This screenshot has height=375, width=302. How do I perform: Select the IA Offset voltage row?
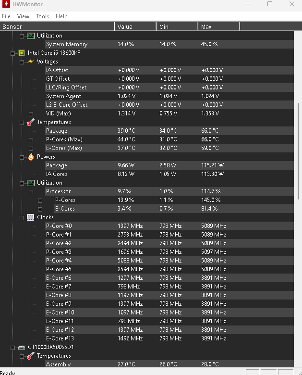tap(169, 70)
